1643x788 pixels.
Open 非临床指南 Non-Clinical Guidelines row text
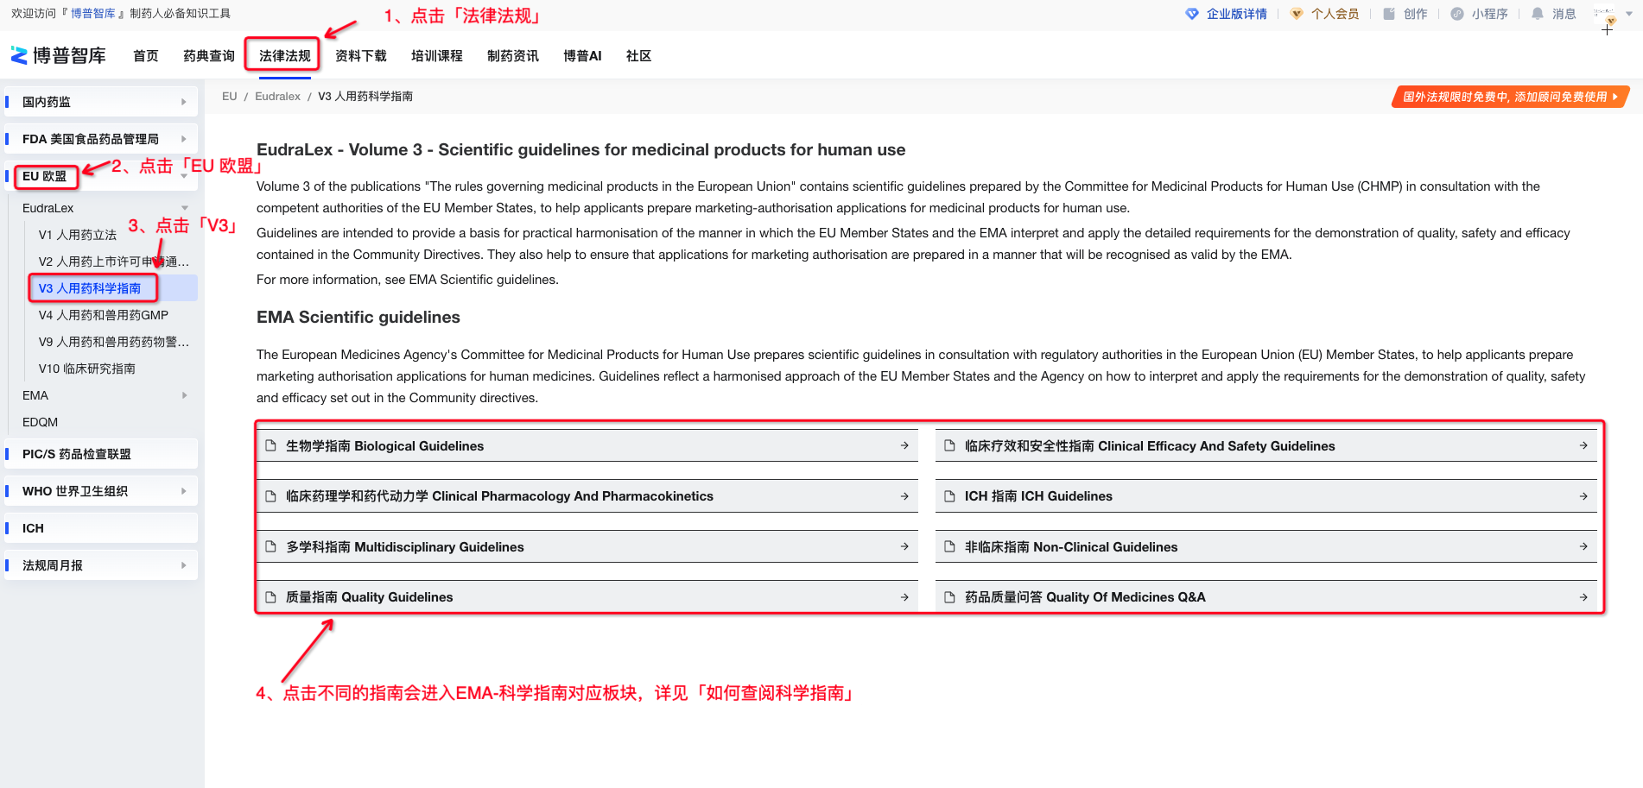tap(1071, 547)
